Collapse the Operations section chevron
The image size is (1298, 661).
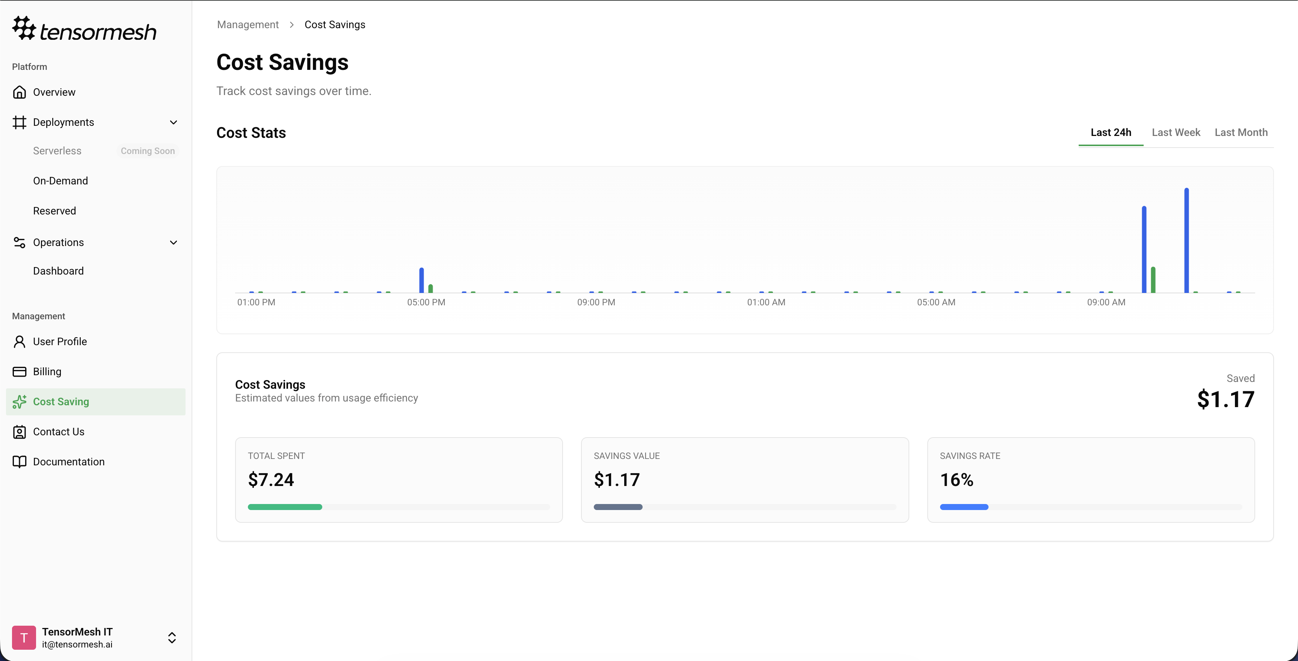pos(174,243)
